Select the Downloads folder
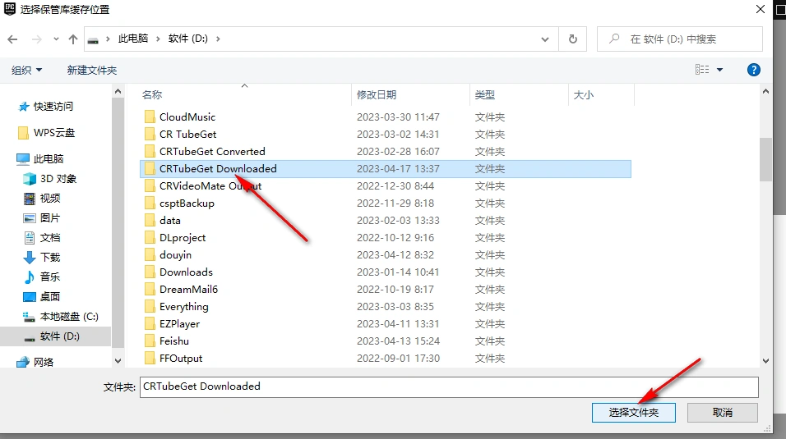This screenshot has width=786, height=439. tap(186, 272)
